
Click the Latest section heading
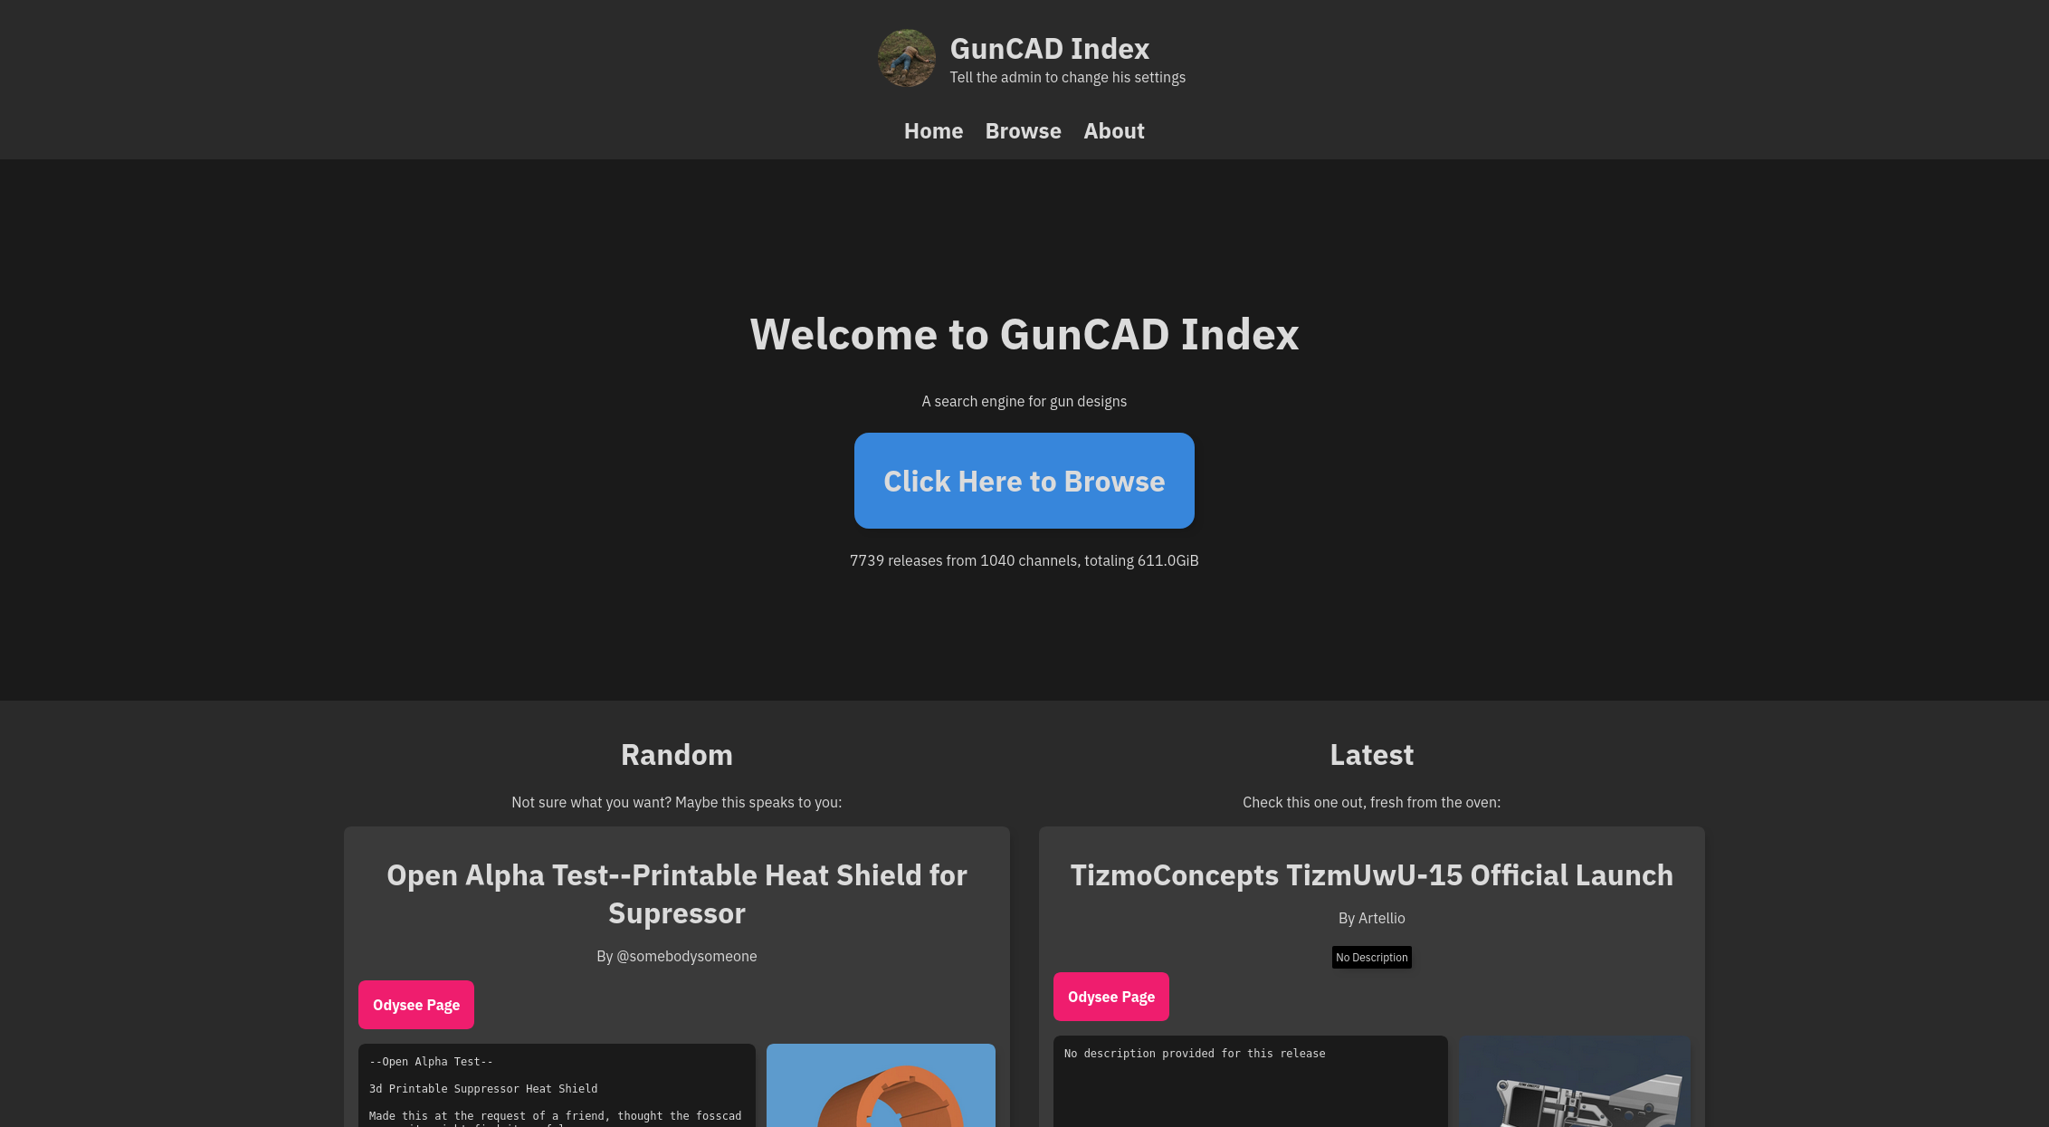click(x=1372, y=755)
